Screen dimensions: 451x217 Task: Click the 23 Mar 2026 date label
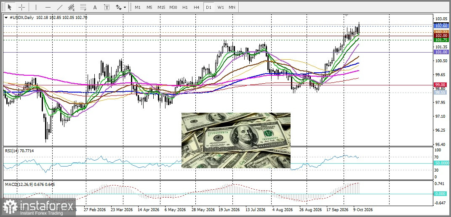click(121, 209)
